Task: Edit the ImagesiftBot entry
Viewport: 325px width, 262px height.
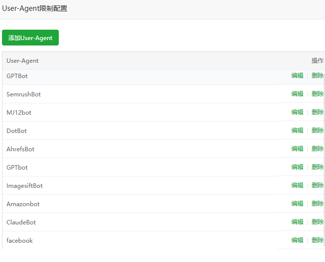Action: click(297, 185)
